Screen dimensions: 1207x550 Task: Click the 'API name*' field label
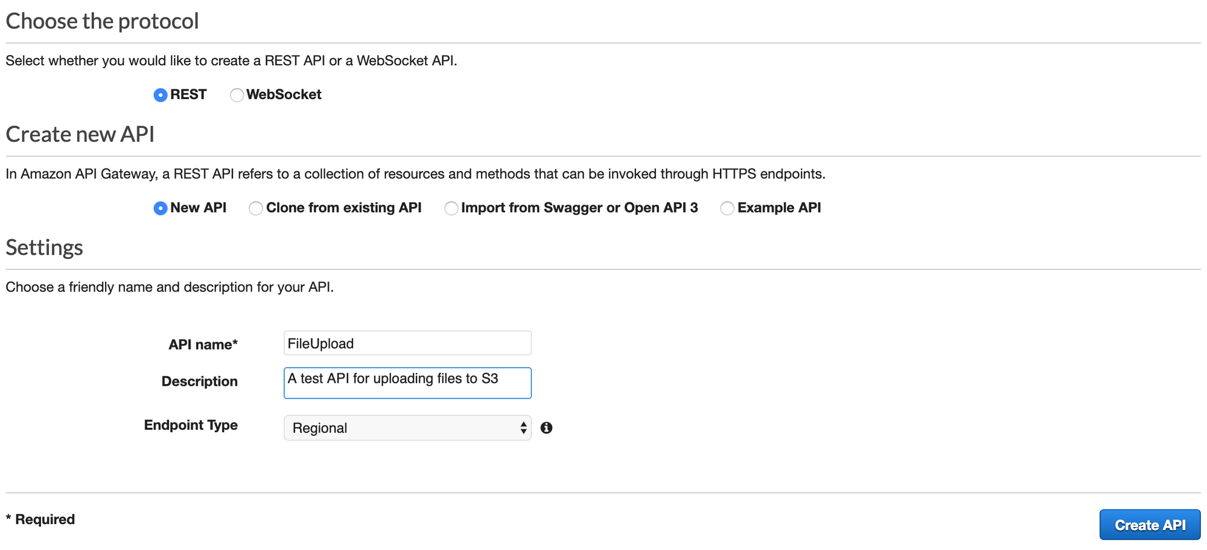coord(203,344)
